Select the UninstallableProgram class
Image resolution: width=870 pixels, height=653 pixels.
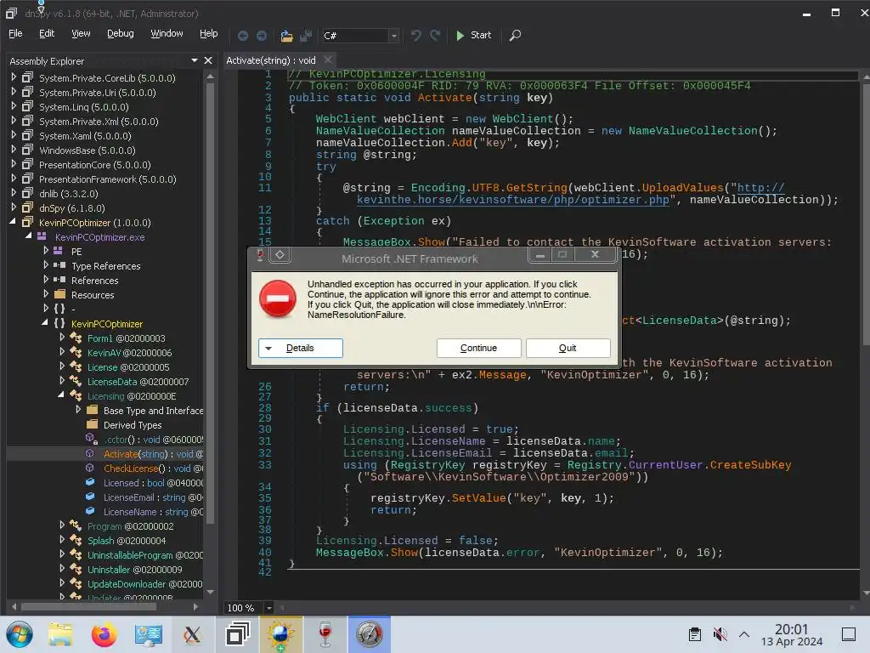point(144,554)
